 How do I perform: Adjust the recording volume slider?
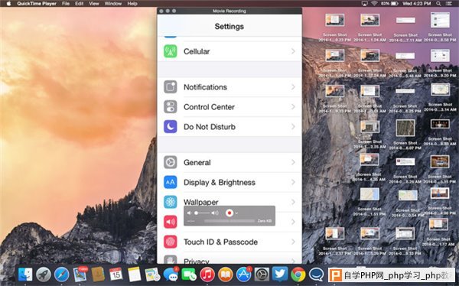pyautogui.click(x=203, y=213)
